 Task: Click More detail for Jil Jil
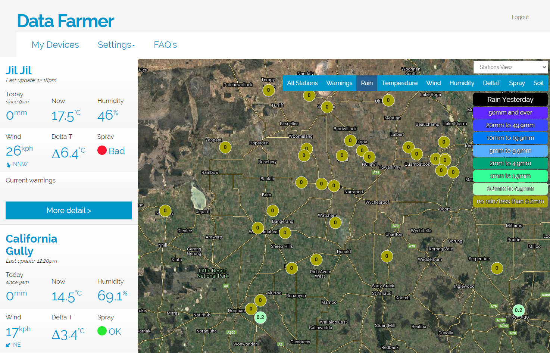click(69, 210)
